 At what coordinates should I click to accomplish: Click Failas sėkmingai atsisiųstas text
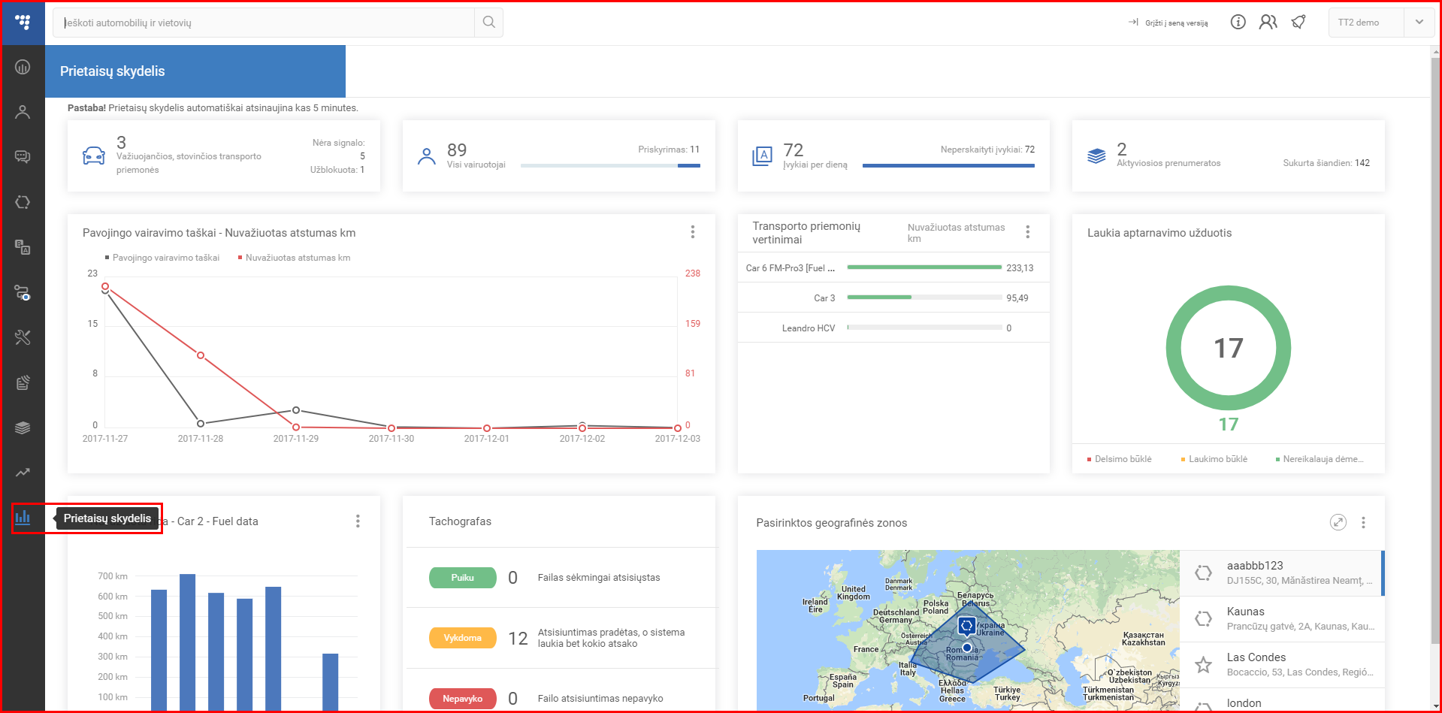coord(599,578)
